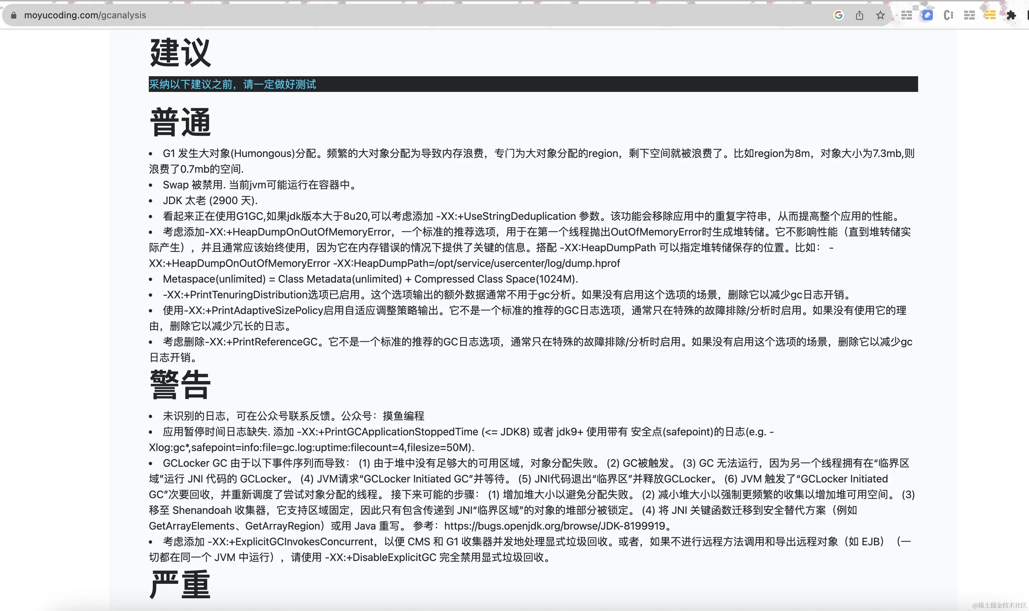
Task: Click the 'JDK 太老 (2900 天)' bullet
Action: tap(210, 200)
